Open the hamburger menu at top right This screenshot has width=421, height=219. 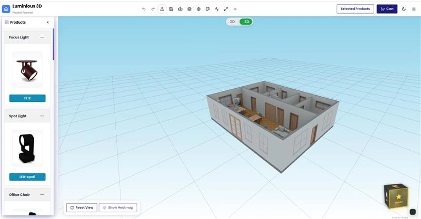[x=414, y=9]
